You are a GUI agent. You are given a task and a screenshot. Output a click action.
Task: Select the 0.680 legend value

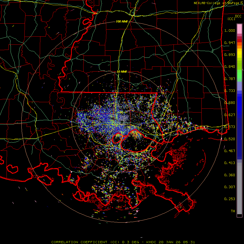coord(230,103)
